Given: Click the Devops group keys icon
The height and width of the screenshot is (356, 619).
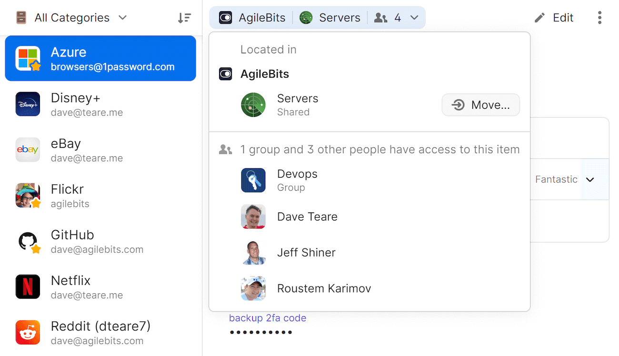Looking at the screenshot, I should 253,180.
